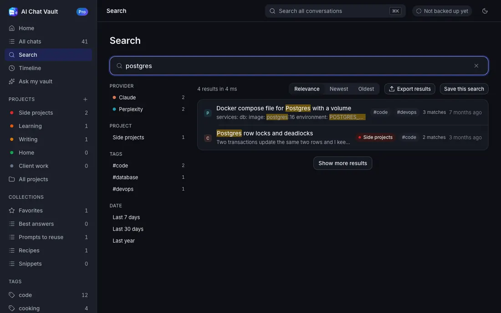This screenshot has width=501, height=313.
Task: Sort results by Oldest
Action: [366, 89]
